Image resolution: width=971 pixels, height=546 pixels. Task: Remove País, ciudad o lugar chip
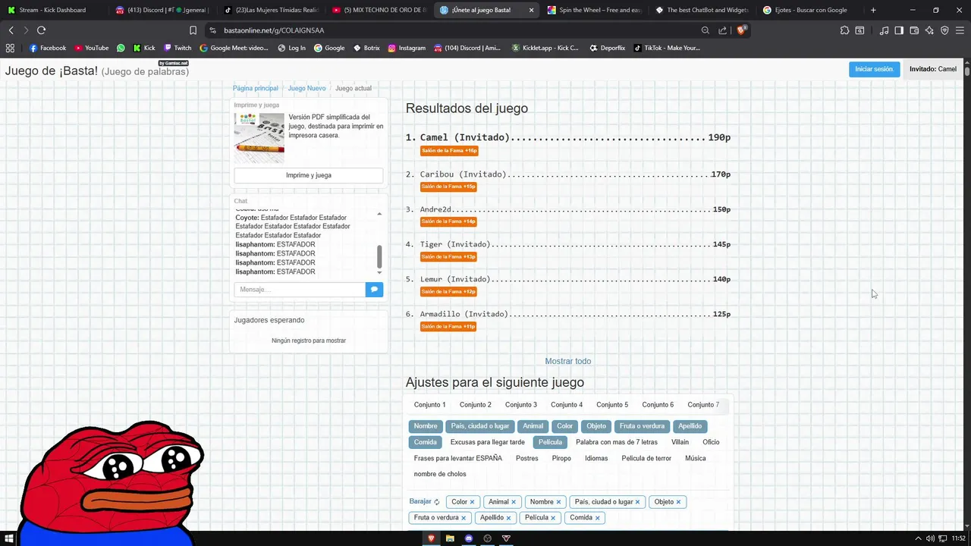637,502
